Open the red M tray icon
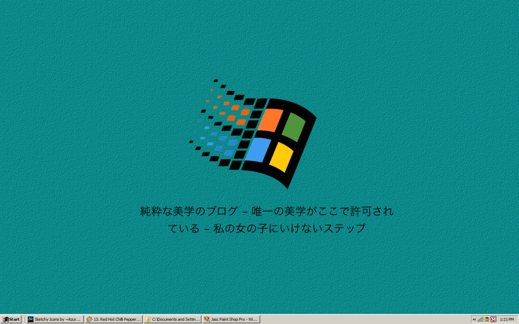 coord(493,319)
